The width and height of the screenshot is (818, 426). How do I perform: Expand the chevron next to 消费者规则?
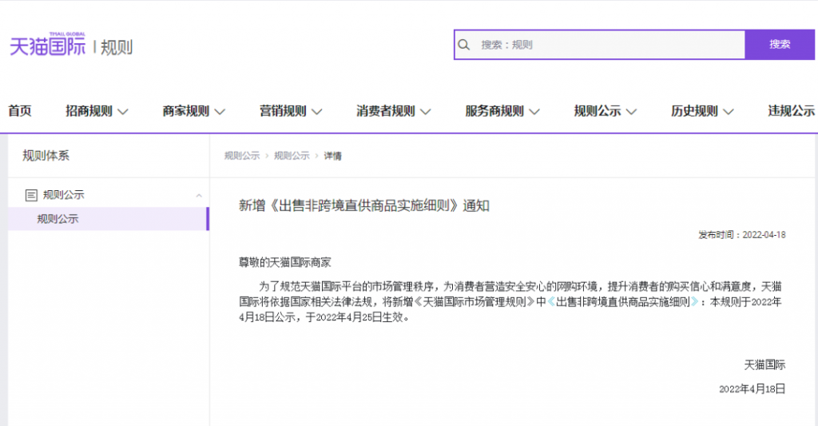click(x=425, y=112)
